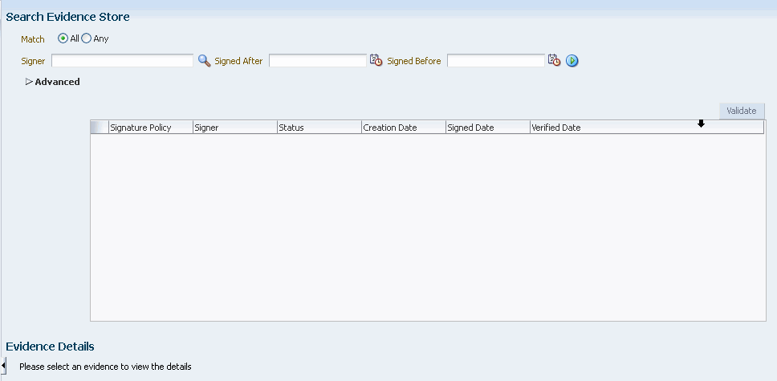Click the Validate button
This screenshot has width=777, height=381.
click(x=742, y=111)
